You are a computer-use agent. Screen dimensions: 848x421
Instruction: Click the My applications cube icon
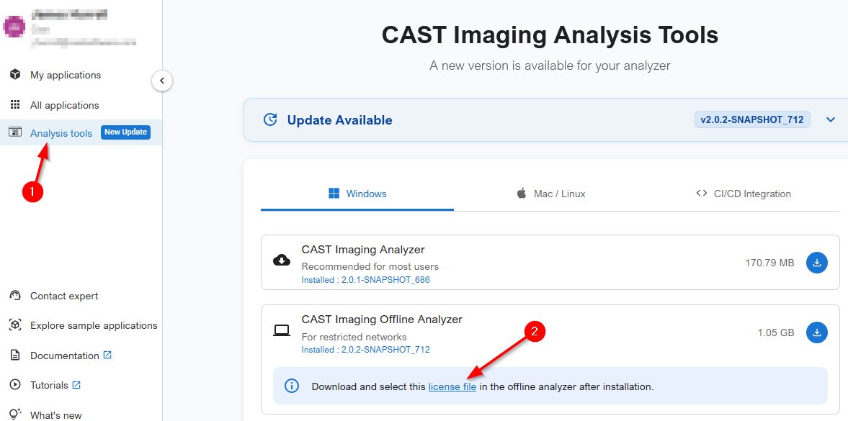click(x=14, y=75)
